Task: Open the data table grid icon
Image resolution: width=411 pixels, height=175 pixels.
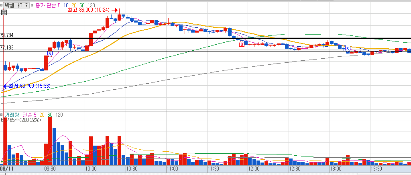Action: (x=4, y=12)
